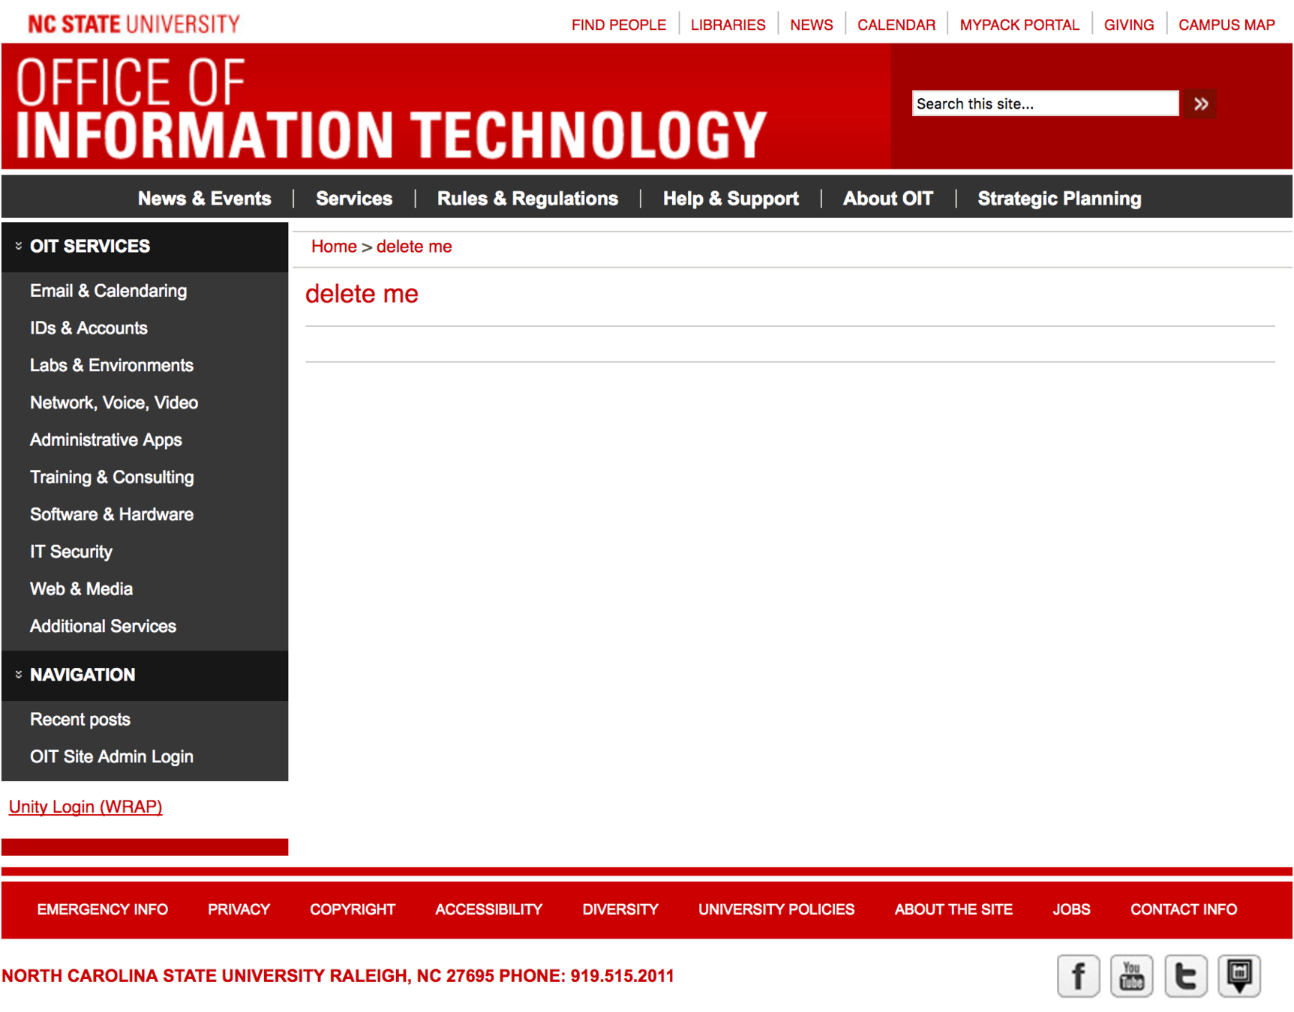Screen dimensions: 1294x1012
Task: Open the About OIT menu
Action: coord(888,199)
